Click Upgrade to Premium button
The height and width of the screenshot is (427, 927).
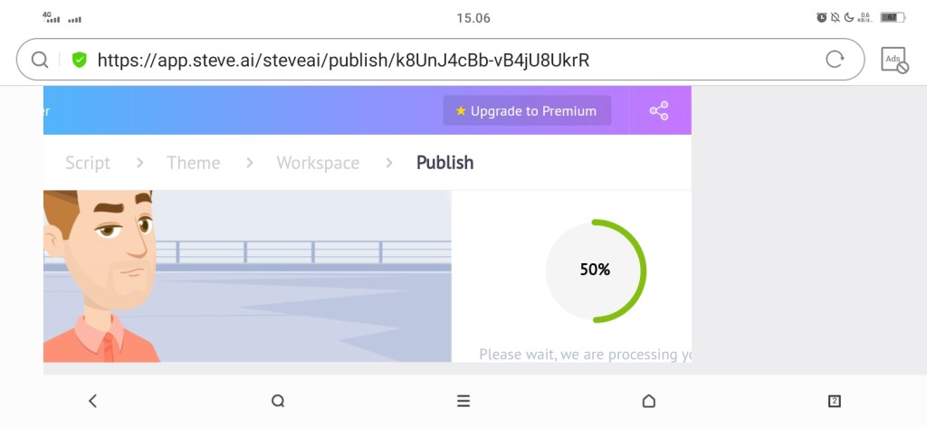[526, 111]
